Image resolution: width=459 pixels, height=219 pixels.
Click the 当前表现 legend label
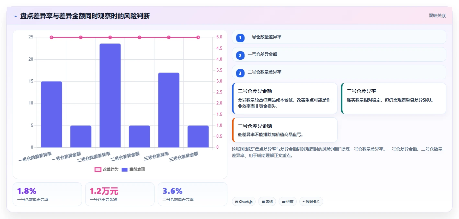pyautogui.click(x=137, y=169)
